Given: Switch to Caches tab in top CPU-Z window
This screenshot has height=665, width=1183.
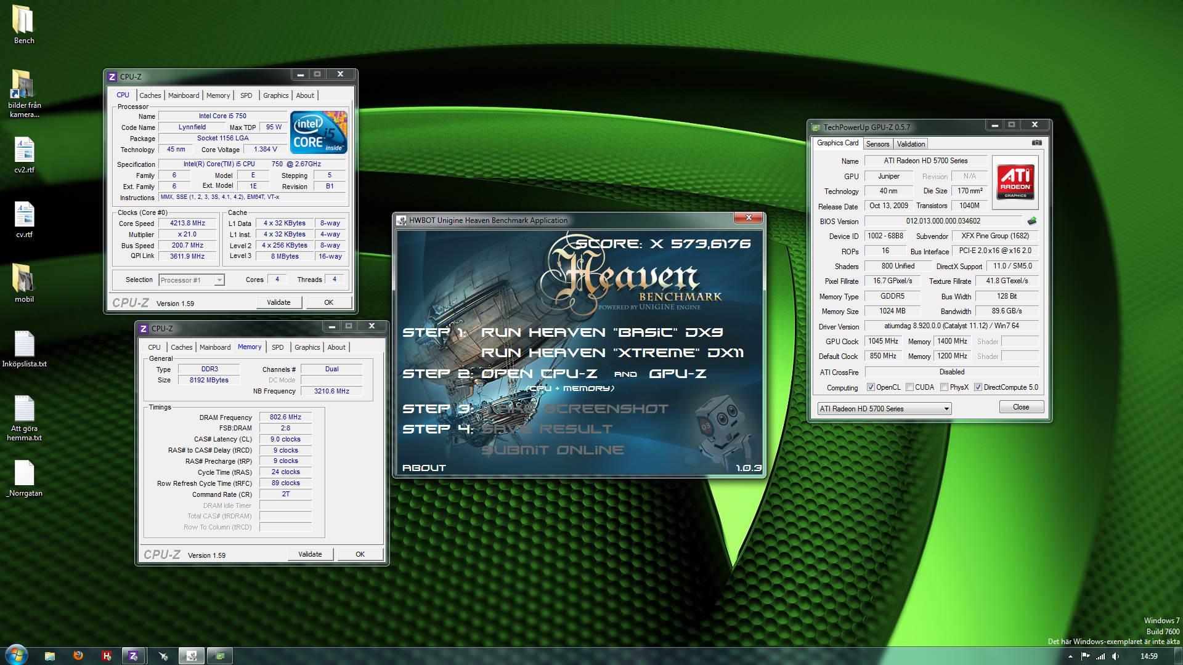Looking at the screenshot, I should coord(150,95).
